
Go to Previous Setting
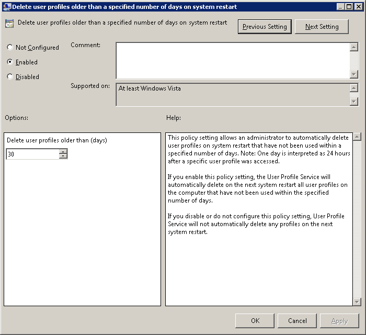pyautogui.click(x=265, y=27)
